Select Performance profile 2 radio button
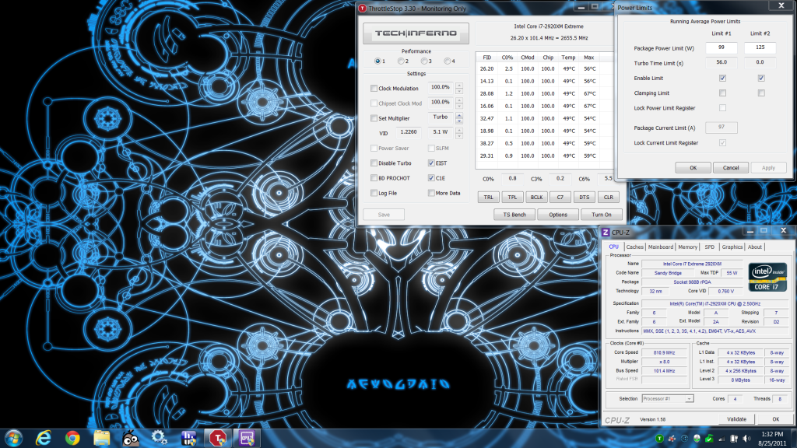This screenshot has height=448, width=797. (x=401, y=61)
